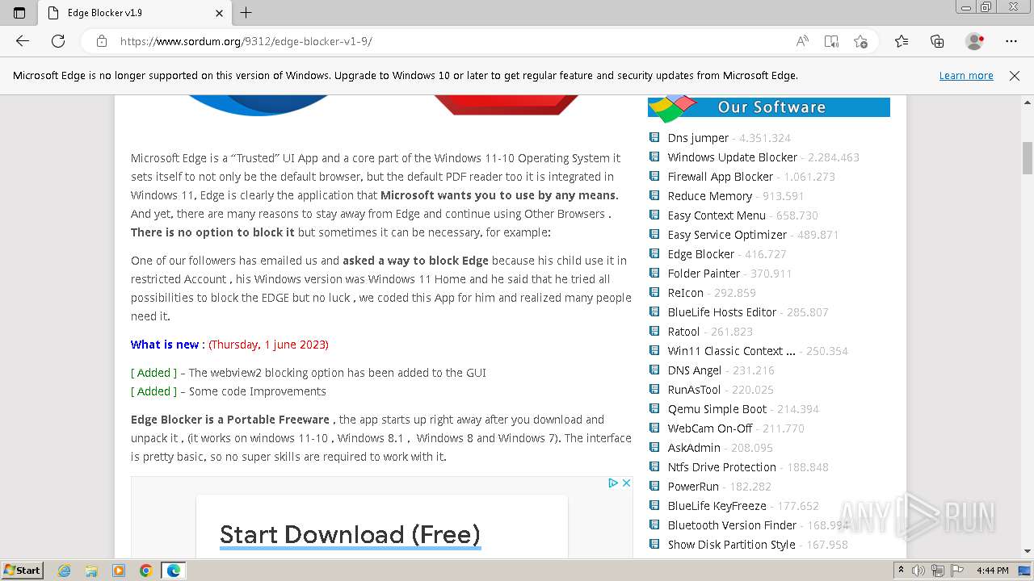Open Show Disk Partition Style link

pyautogui.click(x=731, y=545)
